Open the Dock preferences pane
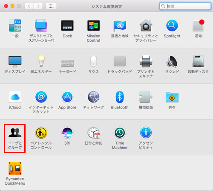The height and width of the screenshot is (191, 213). point(67,29)
